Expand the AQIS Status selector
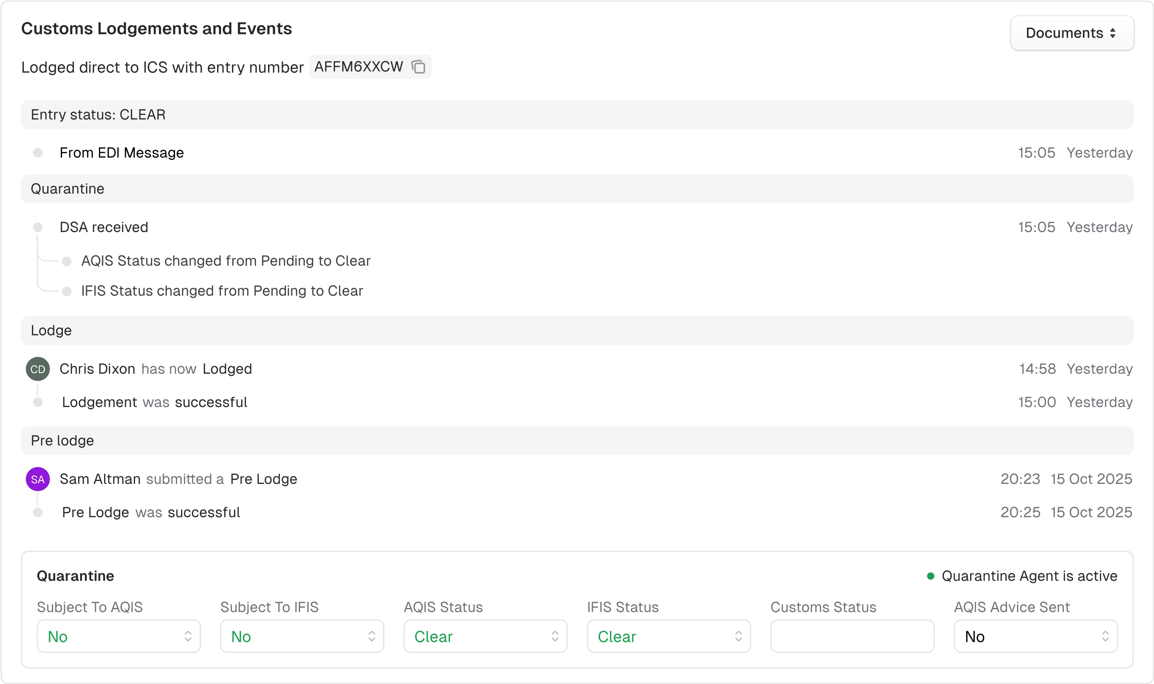This screenshot has height=684, width=1154. 485,636
